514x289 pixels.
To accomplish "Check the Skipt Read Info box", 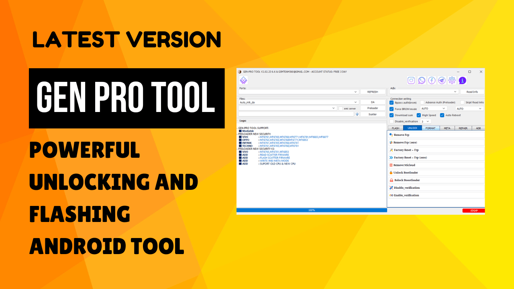I will point(462,102).
